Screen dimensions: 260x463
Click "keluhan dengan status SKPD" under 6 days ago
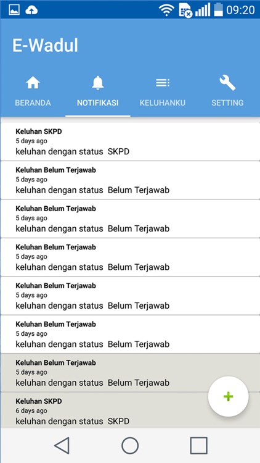(72, 421)
